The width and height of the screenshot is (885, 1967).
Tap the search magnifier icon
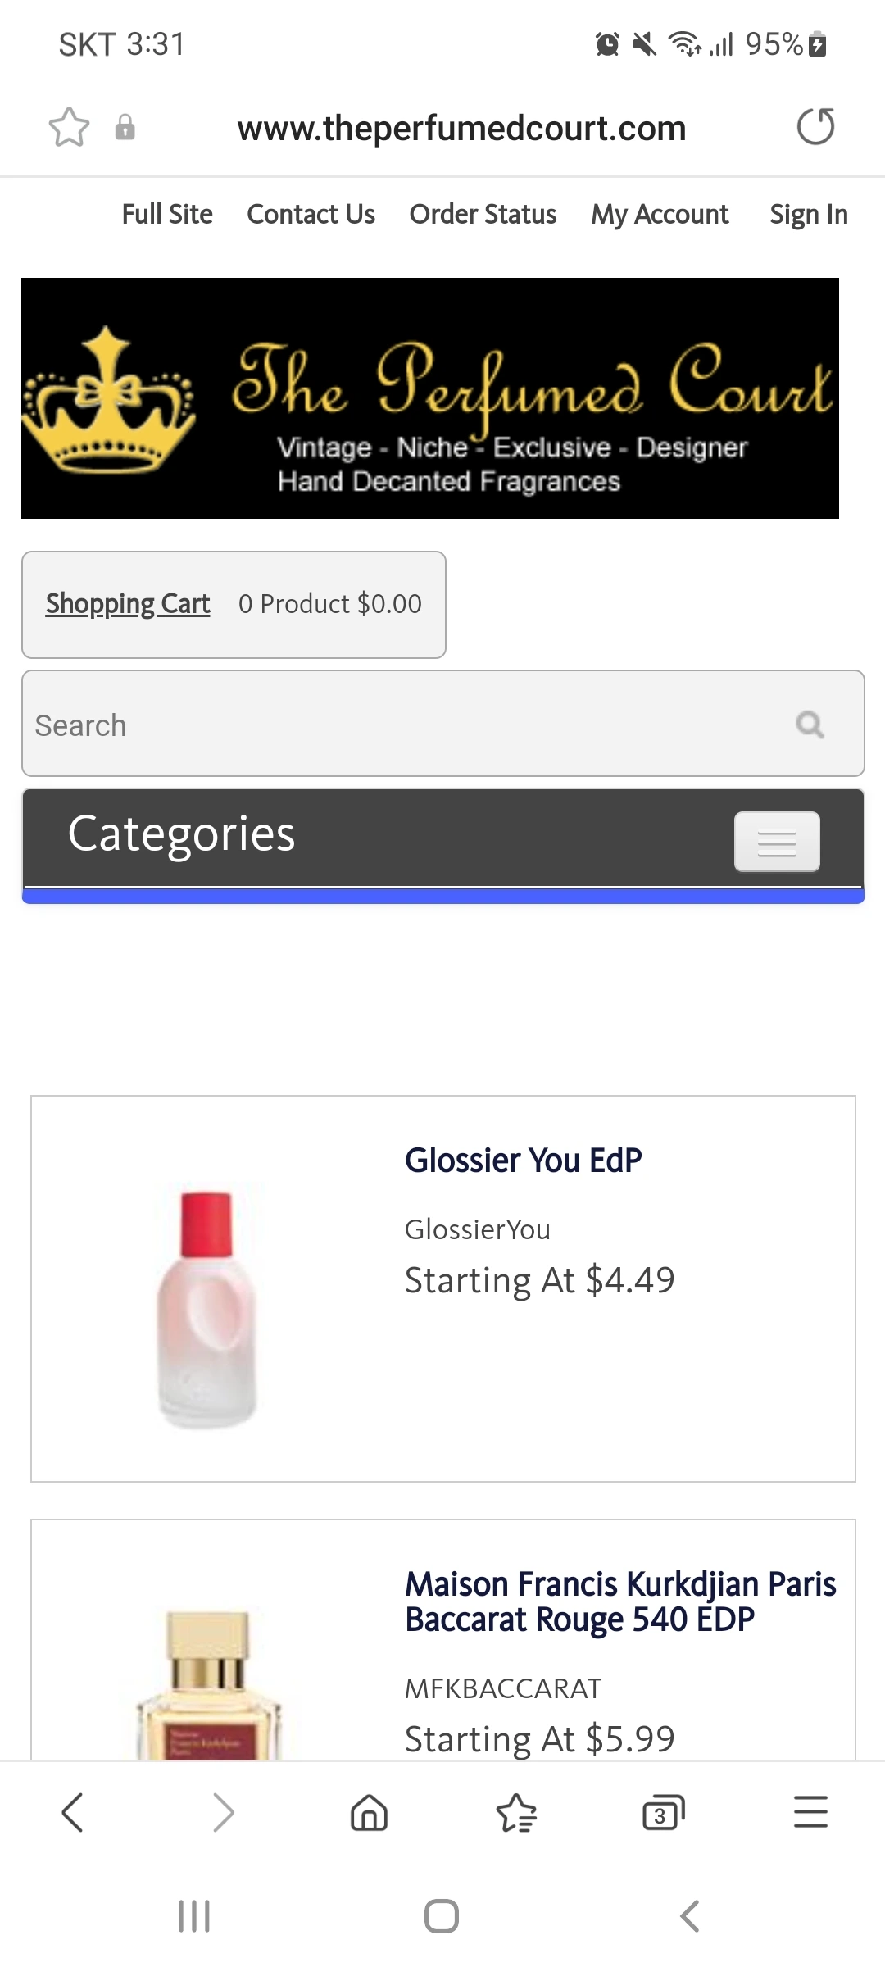coord(810,725)
